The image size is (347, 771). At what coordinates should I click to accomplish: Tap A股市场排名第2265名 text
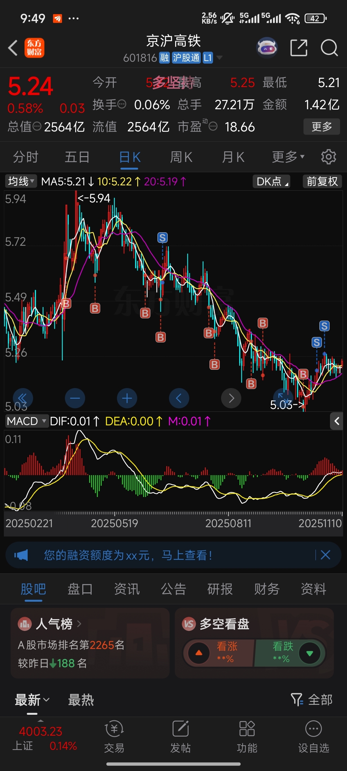click(71, 645)
